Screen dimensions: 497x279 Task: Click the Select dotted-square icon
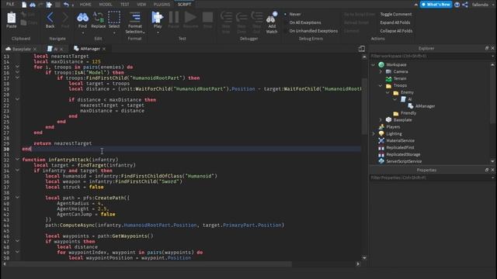coord(114,17)
